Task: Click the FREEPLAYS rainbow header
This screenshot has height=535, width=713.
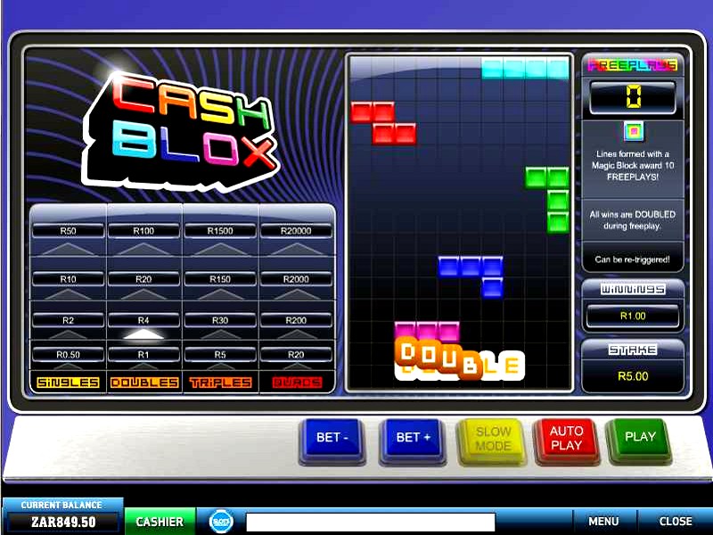Action: (x=633, y=65)
